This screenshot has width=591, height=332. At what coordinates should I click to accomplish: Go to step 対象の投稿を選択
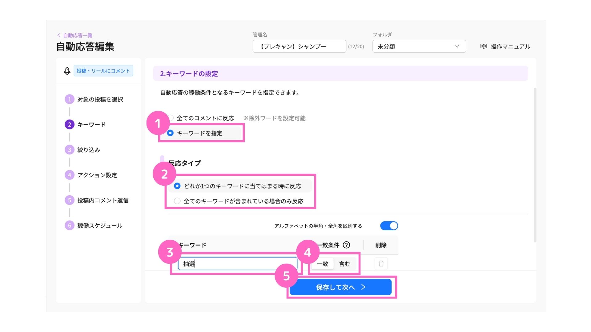(x=100, y=99)
